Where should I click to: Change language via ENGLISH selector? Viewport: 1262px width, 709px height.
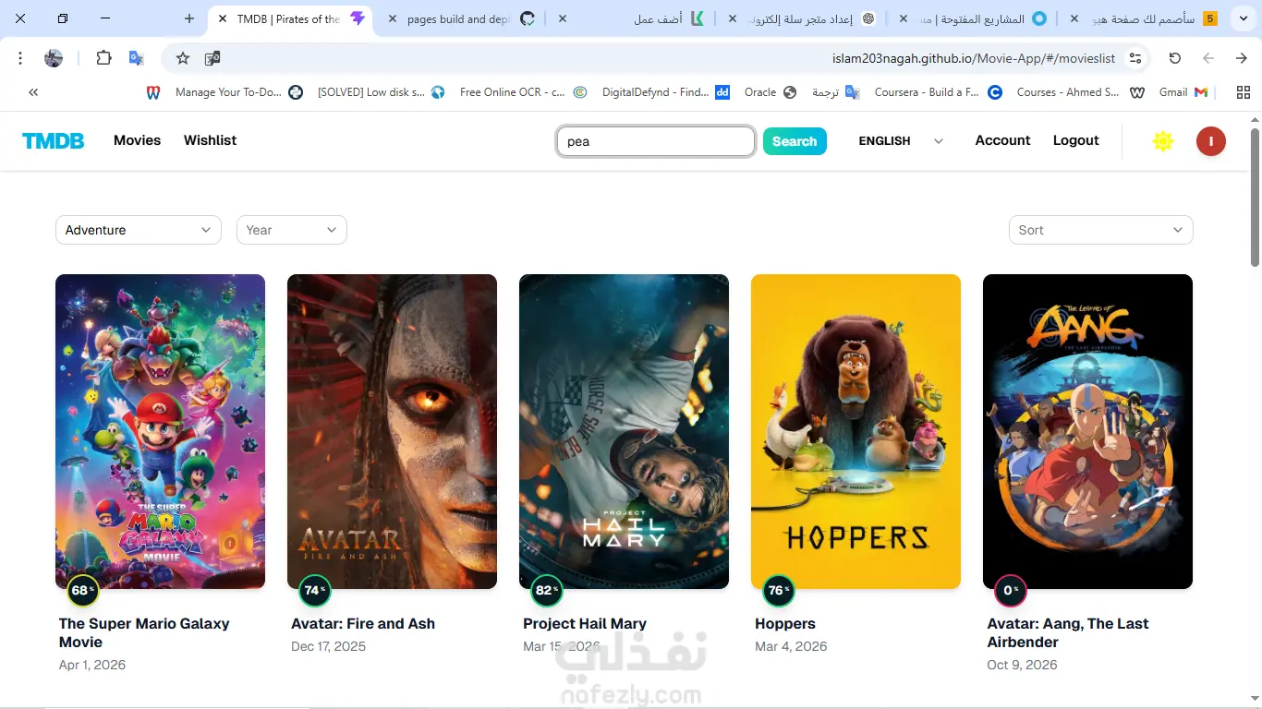point(901,141)
